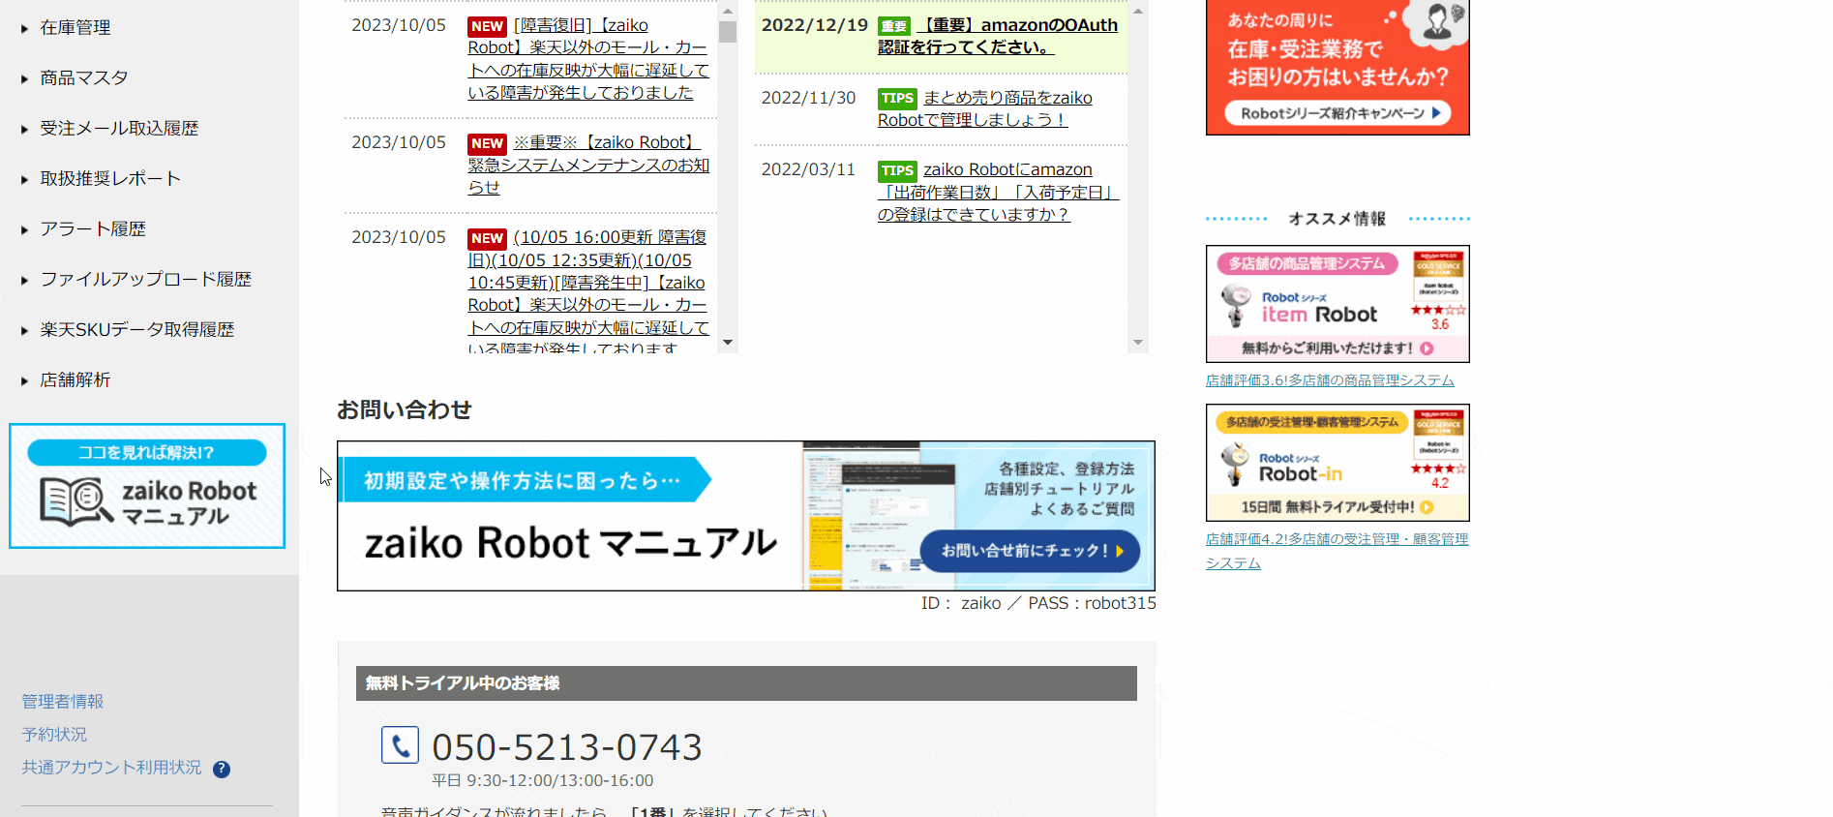Open 受注メール取込履歴 in the sidebar

119,129
